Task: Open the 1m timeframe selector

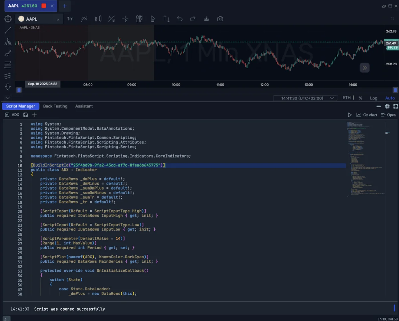Action: tap(70, 19)
